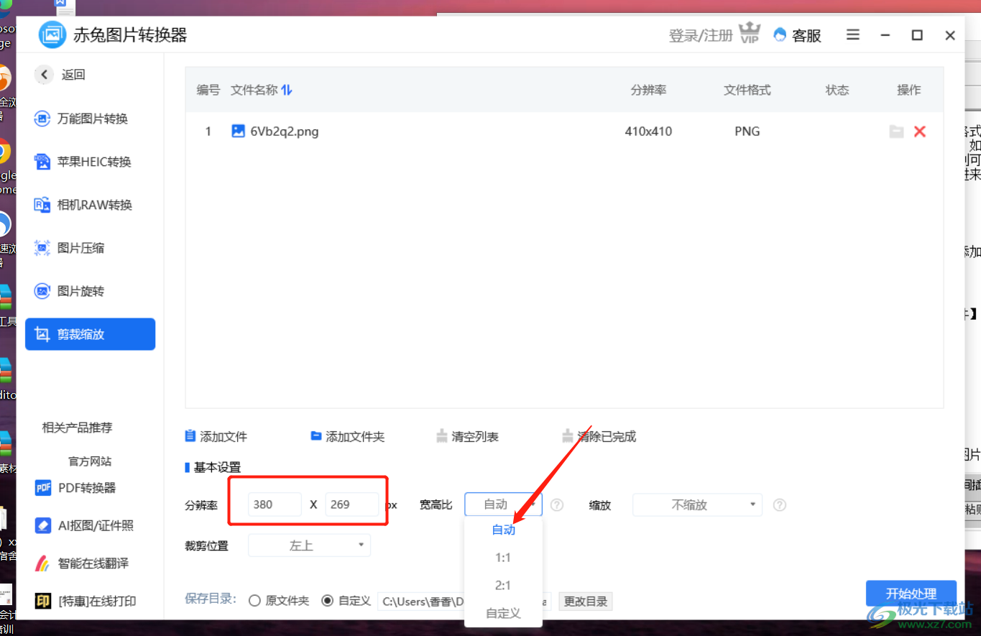
Task: Click 登录/注册 link
Action: click(x=701, y=35)
